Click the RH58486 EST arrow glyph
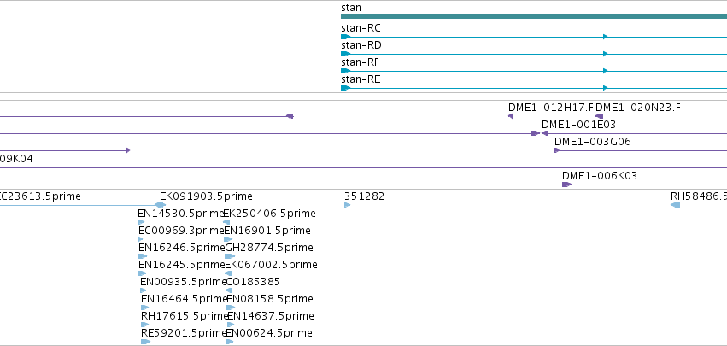Viewport: 727px width, 346px height. point(676,205)
